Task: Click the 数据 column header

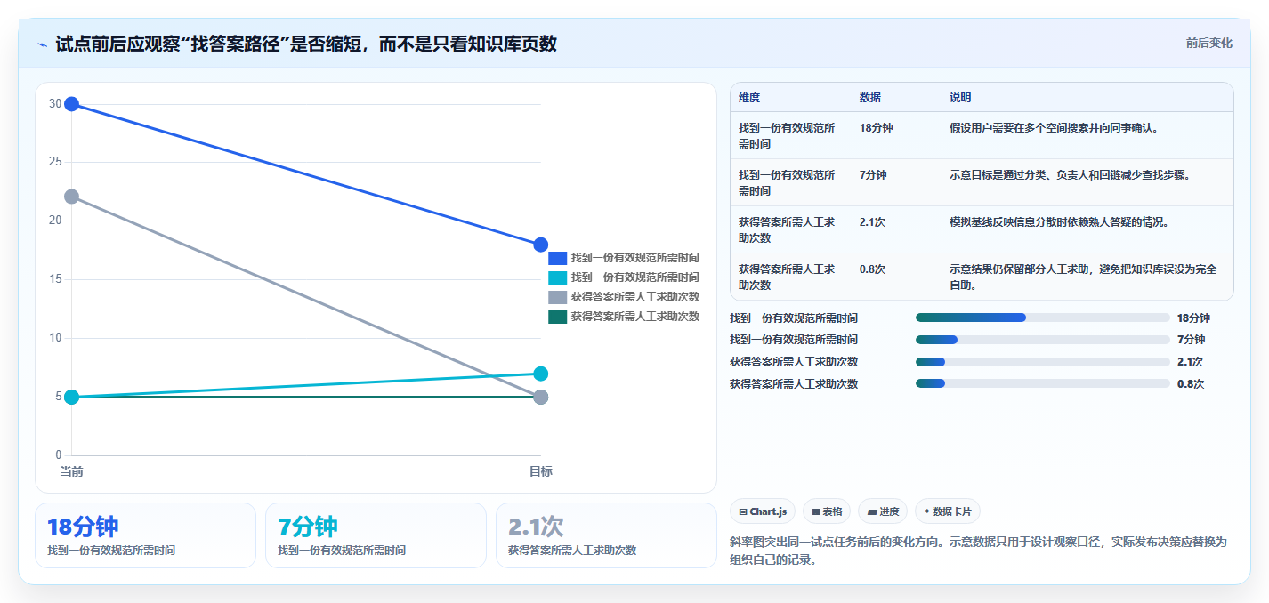Action: coord(870,97)
